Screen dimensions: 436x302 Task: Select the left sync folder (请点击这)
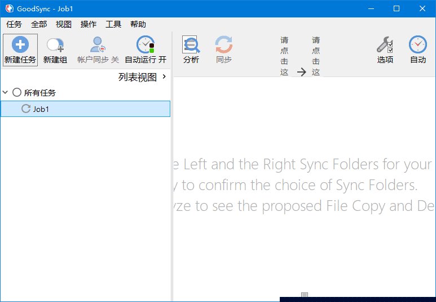[284, 56]
